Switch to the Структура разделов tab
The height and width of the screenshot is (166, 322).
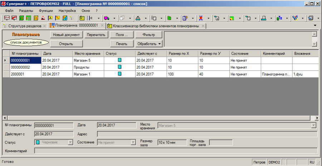click(x=24, y=26)
